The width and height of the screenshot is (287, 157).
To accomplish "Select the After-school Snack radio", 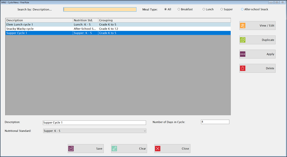I will tap(242, 9).
